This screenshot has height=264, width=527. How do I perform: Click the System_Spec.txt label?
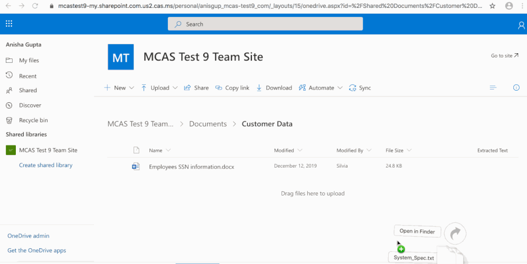414,258
